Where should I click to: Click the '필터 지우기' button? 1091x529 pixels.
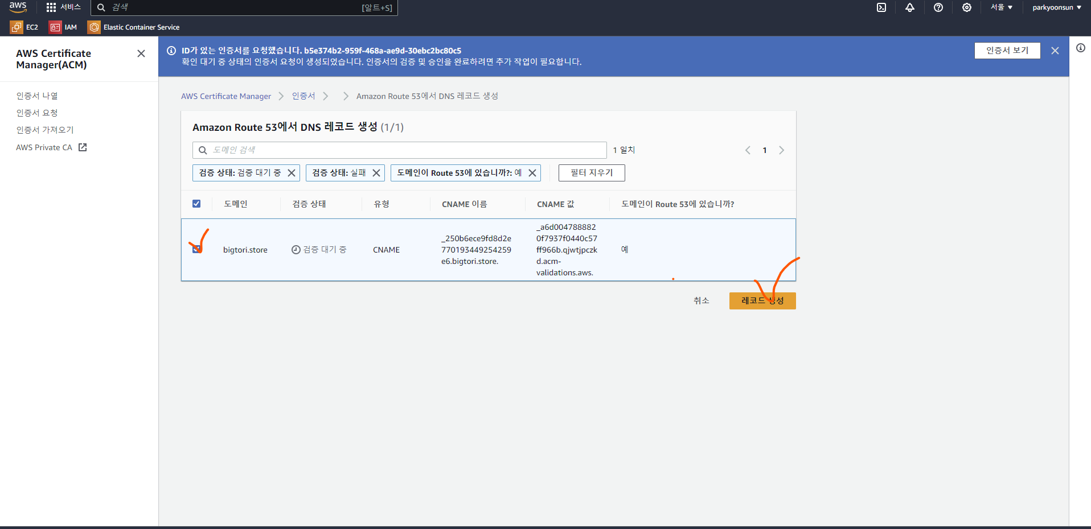tap(592, 173)
